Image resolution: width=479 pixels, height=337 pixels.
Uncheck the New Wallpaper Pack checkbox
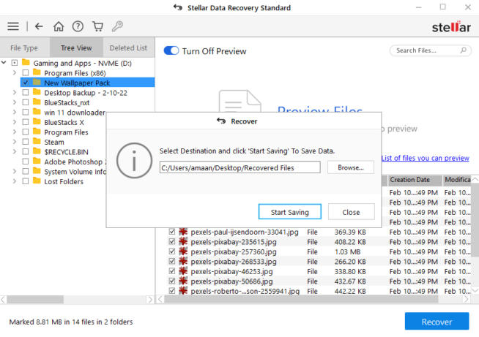(26, 83)
